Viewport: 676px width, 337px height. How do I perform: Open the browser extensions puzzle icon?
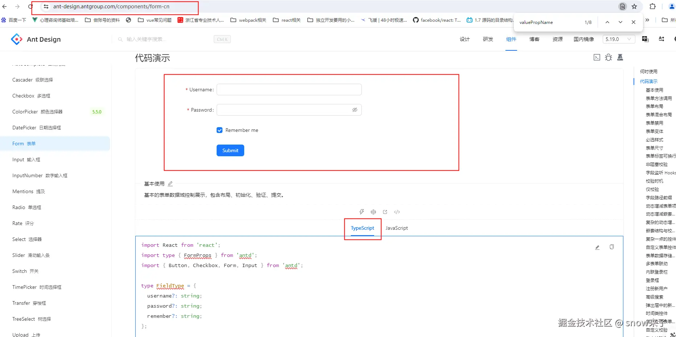point(652,7)
